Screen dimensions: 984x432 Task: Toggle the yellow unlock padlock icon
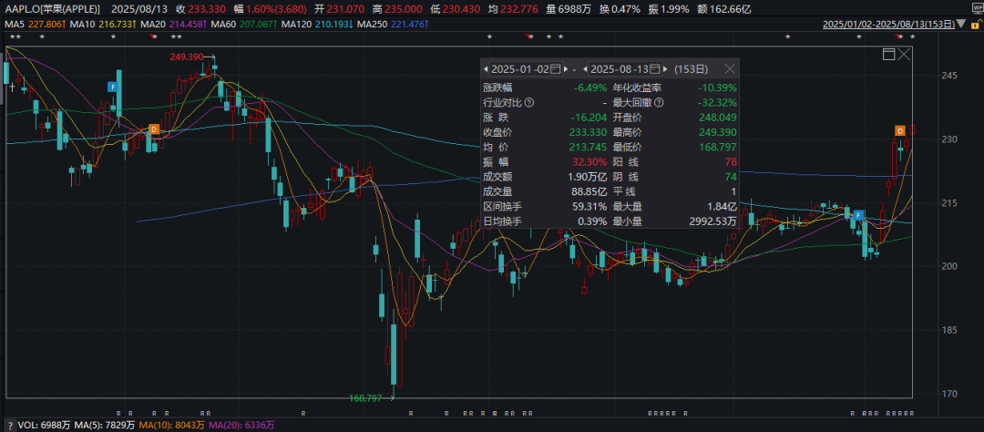pos(976,25)
